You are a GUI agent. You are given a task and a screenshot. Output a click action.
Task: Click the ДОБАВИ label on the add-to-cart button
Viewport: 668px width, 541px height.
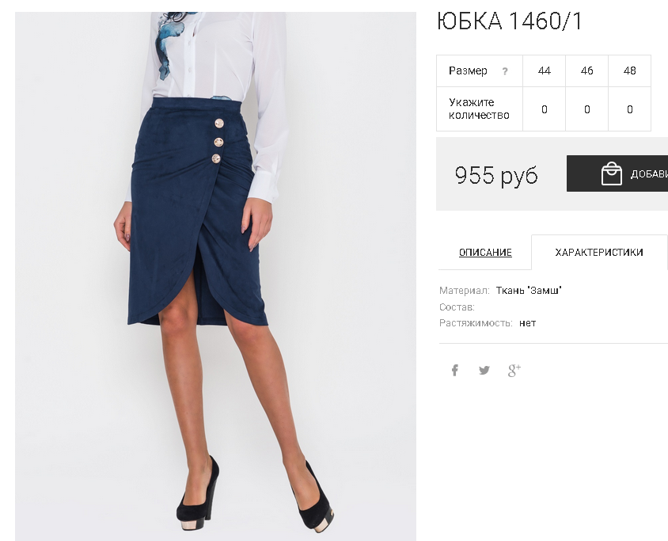pos(649,174)
